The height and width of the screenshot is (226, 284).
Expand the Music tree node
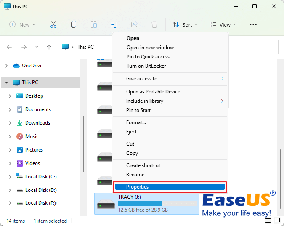[10, 136]
